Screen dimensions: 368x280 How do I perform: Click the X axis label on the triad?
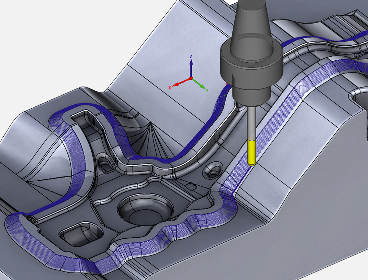(170, 88)
